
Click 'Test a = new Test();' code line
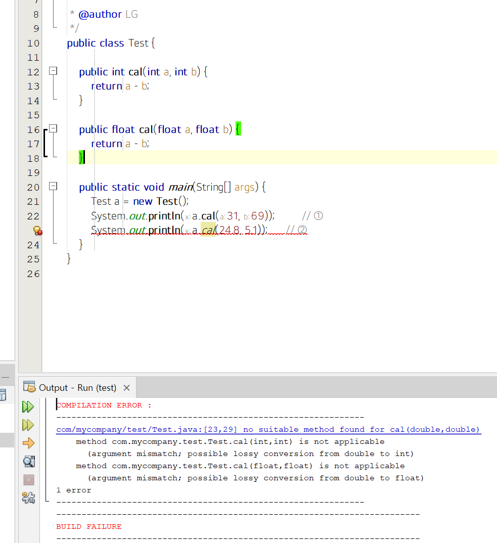coord(140,201)
